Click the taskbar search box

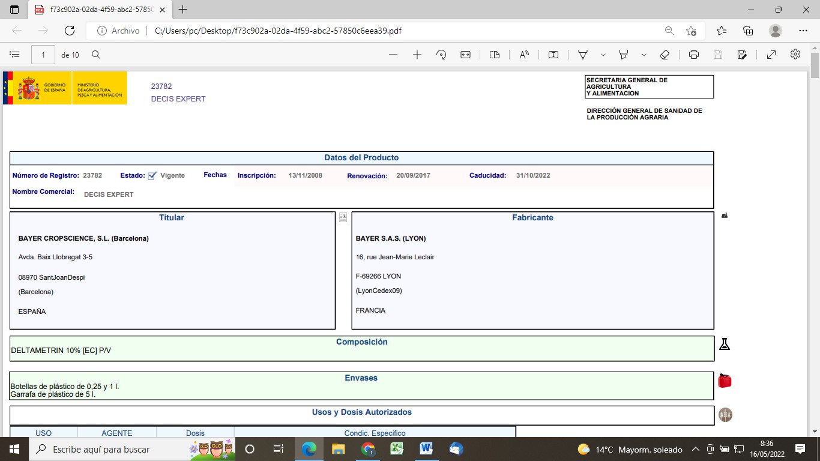click(x=132, y=449)
